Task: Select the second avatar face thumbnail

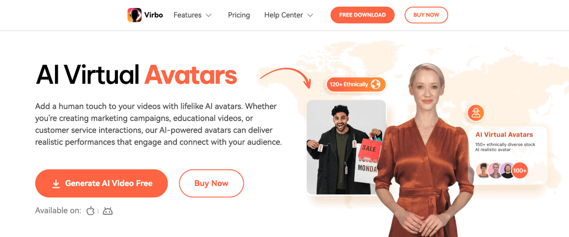Action: click(x=496, y=170)
